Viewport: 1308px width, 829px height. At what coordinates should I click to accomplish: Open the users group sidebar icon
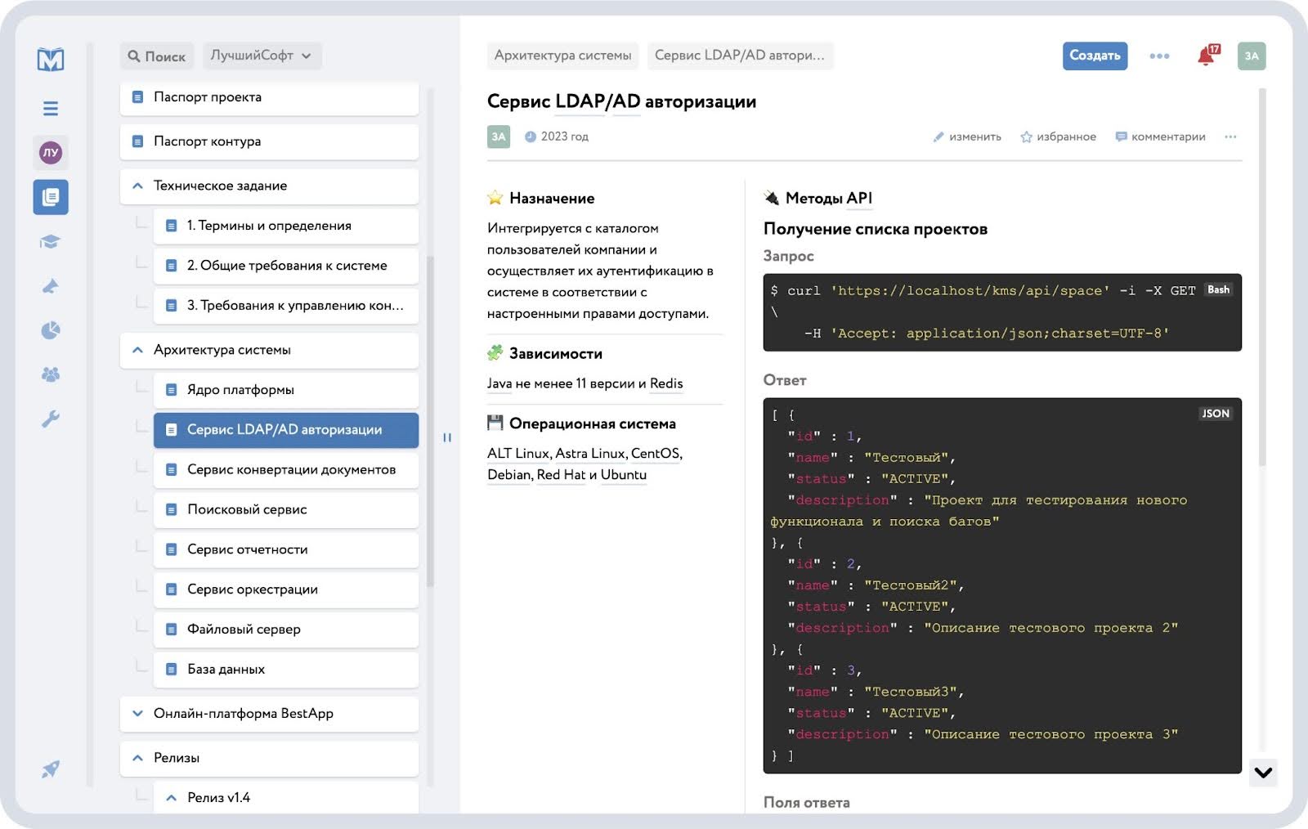point(51,374)
